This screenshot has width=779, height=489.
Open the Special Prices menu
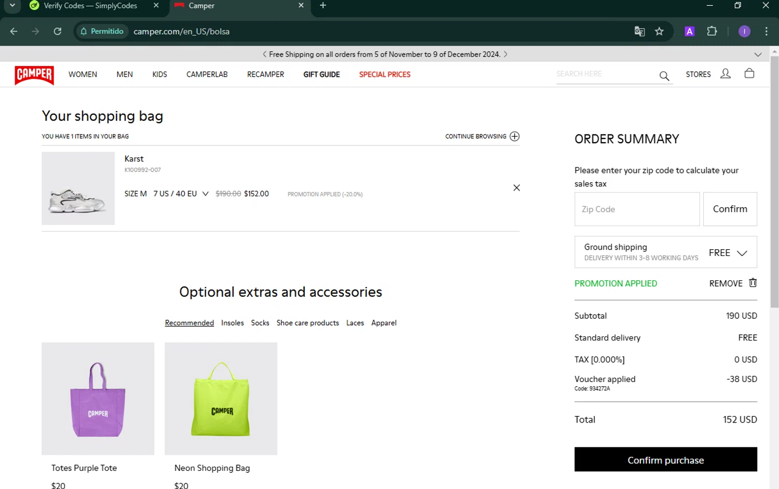tap(384, 75)
